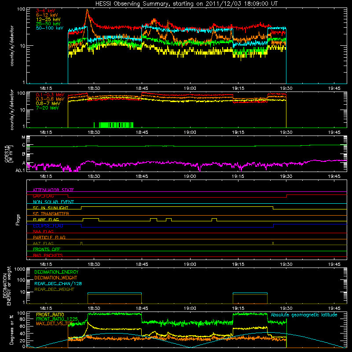Click the HESSI Observing Summary title
The height and width of the screenshot is (352, 352).
coord(187,4)
